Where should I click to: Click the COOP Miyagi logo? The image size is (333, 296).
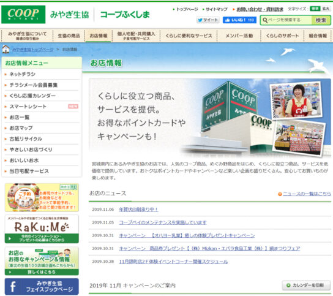click(23, 15)
